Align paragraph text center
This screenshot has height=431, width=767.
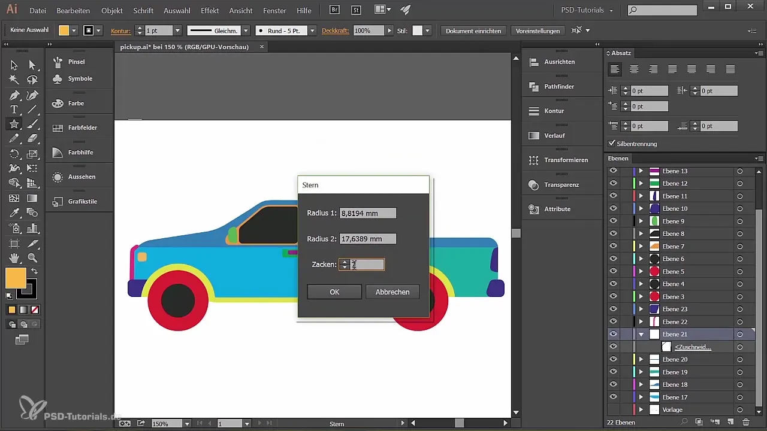coord(634,69)
